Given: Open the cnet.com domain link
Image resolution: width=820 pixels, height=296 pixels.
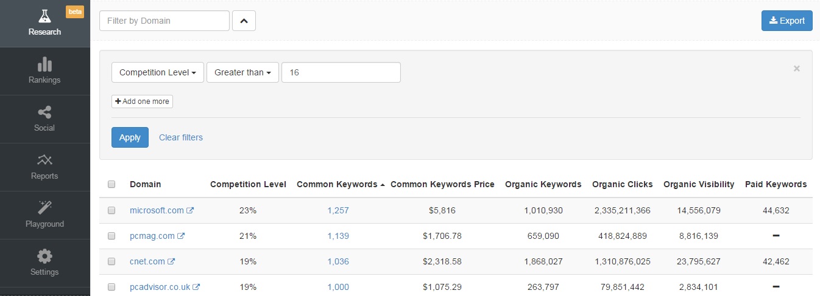Looking at the screenshot, I should 147,261.
